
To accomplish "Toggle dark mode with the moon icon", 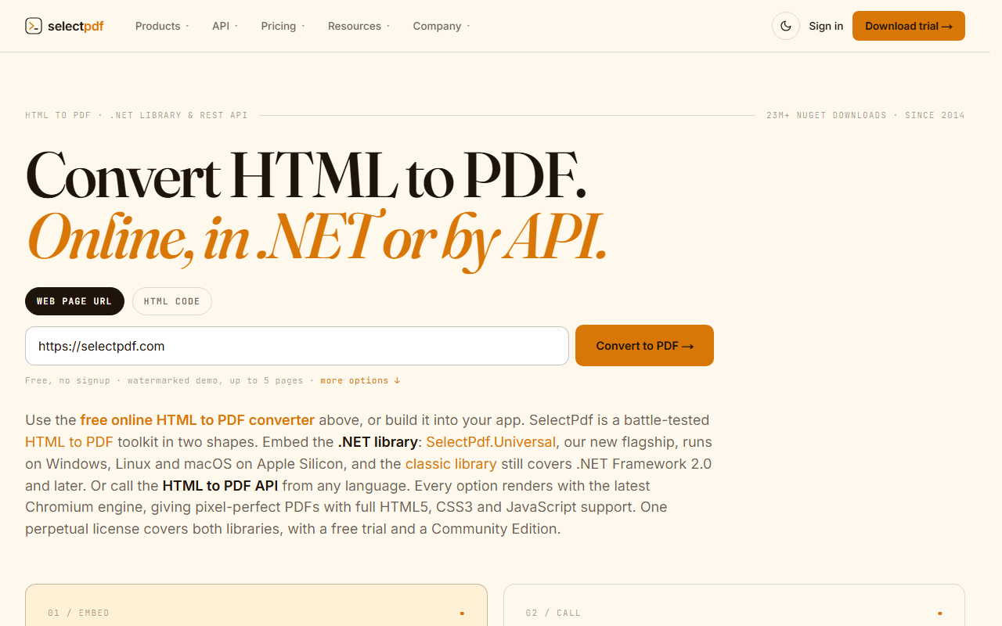I will click(786, 26).
